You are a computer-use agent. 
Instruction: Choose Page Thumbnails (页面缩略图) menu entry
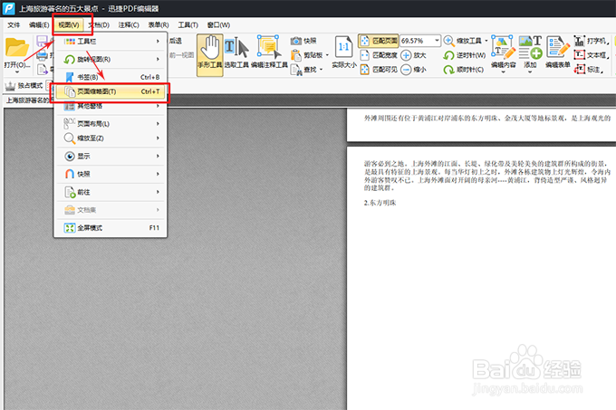point(111,91)
